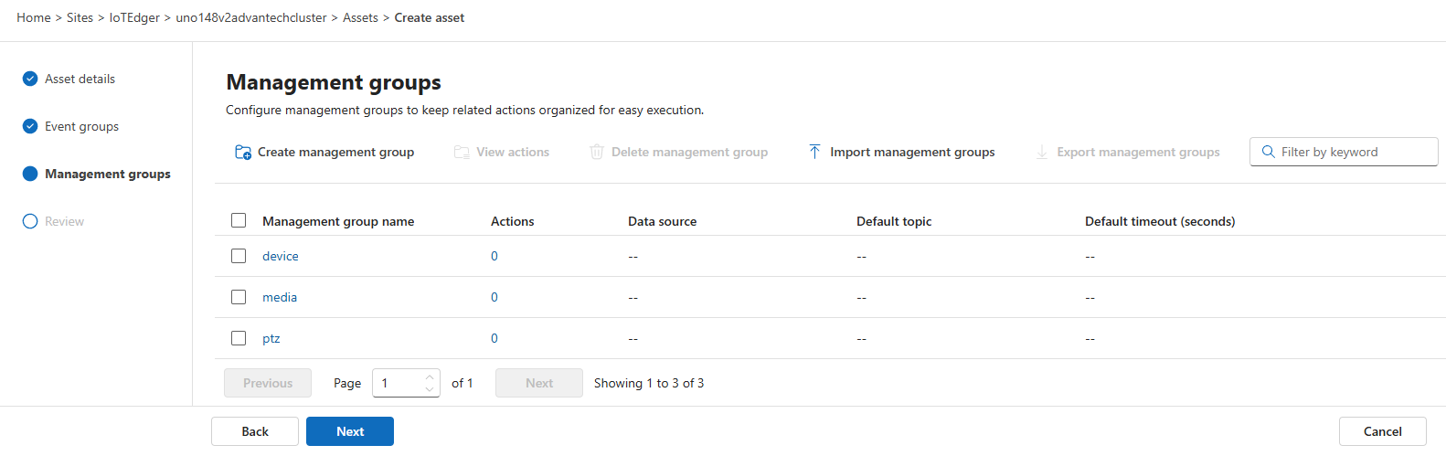Open the ptz management group link

click(271, 338)
